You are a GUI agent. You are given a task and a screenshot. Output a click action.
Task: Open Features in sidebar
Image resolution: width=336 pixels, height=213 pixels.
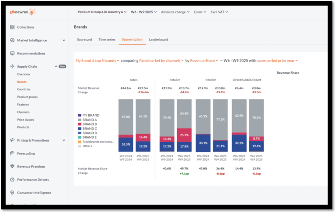point(23,104)
